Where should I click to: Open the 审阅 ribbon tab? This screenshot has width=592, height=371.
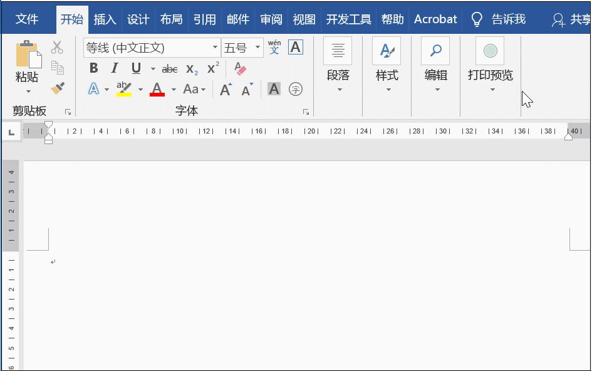click(271, 19)
